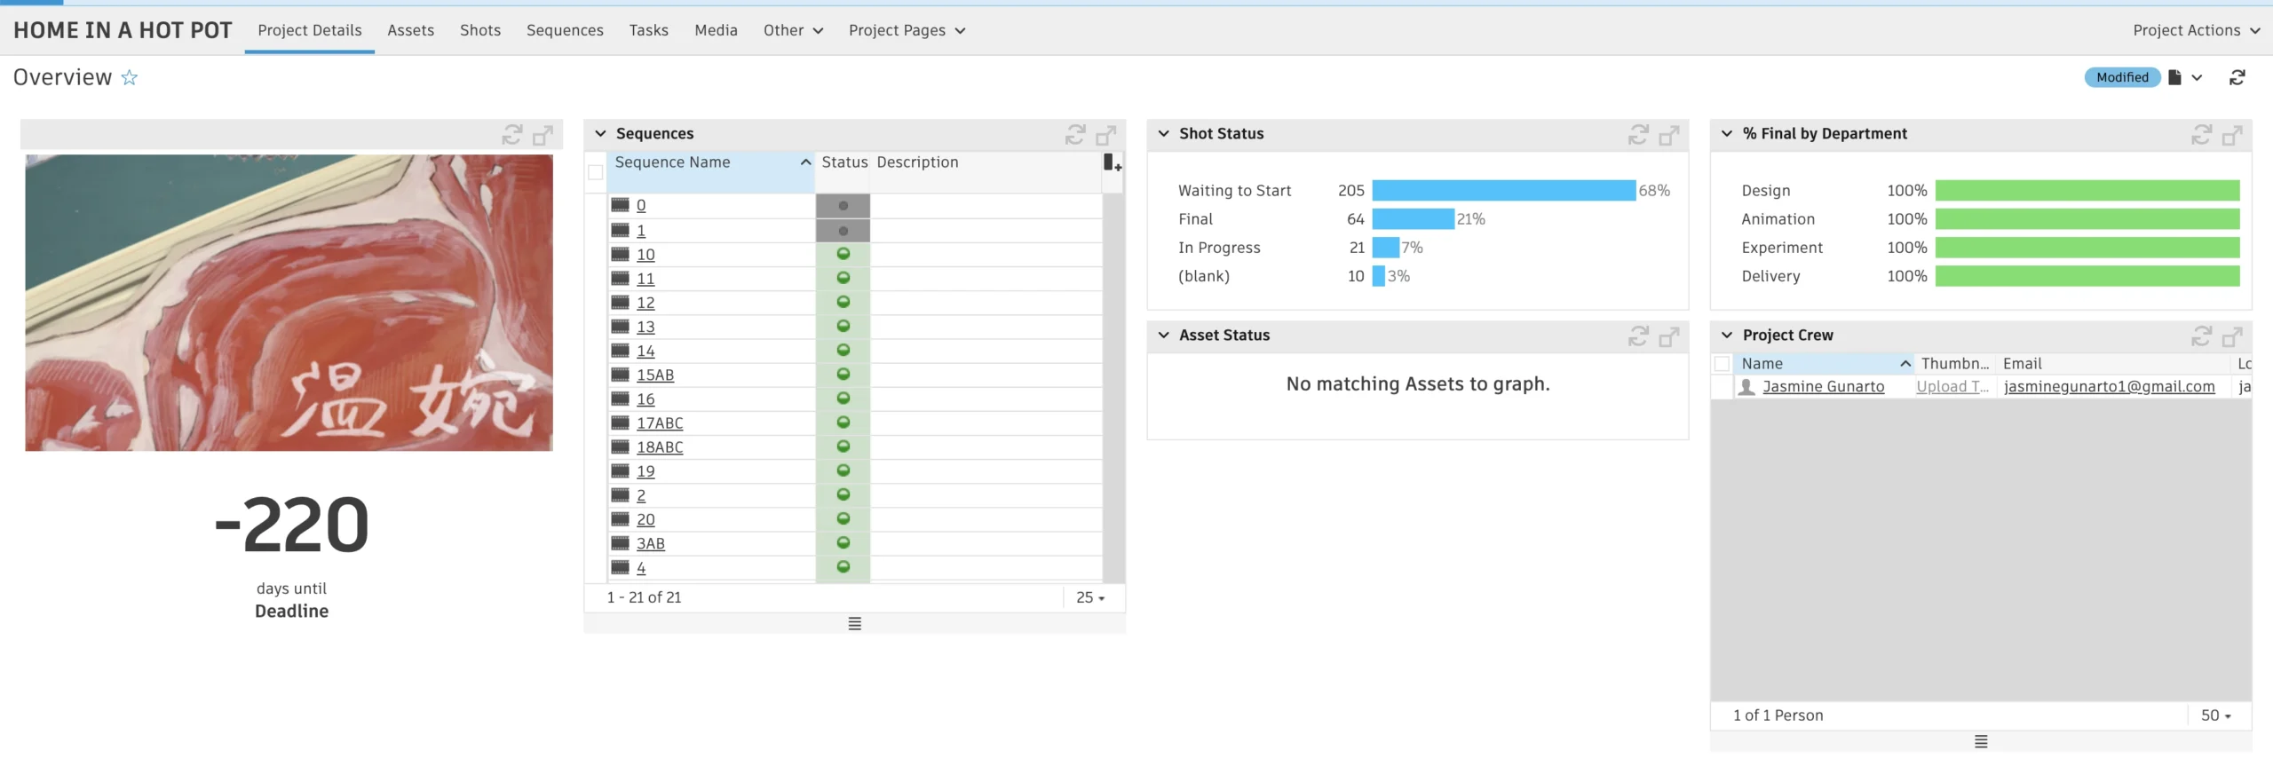Screen dimensions: 2273x782
Task: Click the jasminegunarto1@gmail.com email link
Action: [x=2109, y=387]
